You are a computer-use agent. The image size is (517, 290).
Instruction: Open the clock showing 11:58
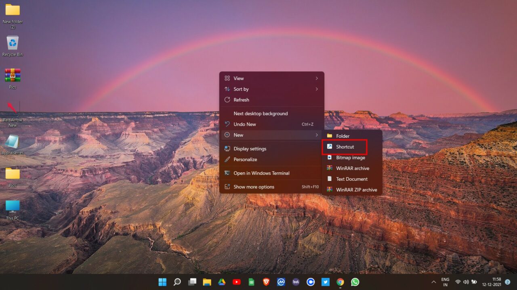click(x=491, y=282)
